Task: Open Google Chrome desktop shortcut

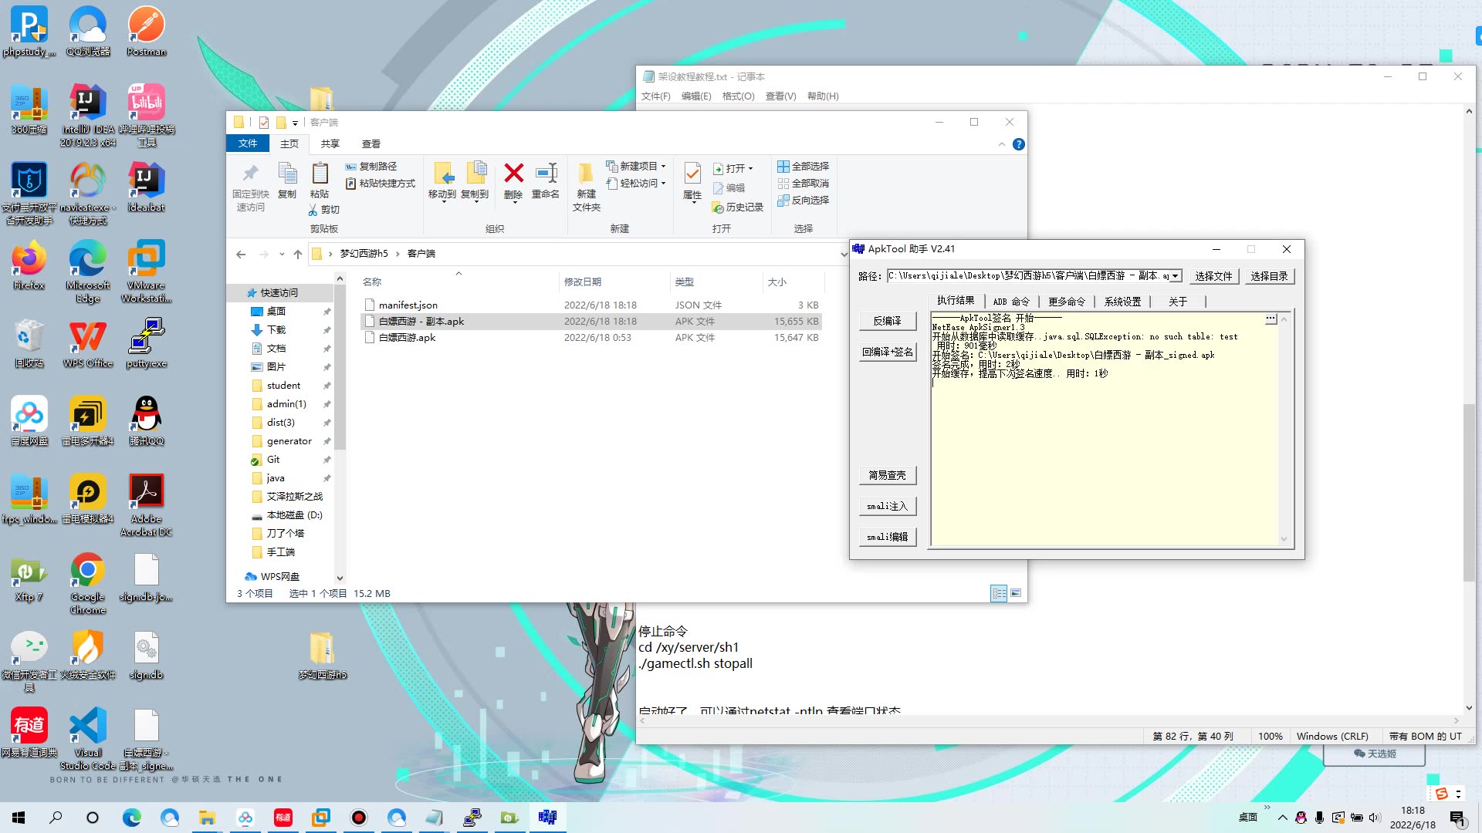Action: (87, 583)
